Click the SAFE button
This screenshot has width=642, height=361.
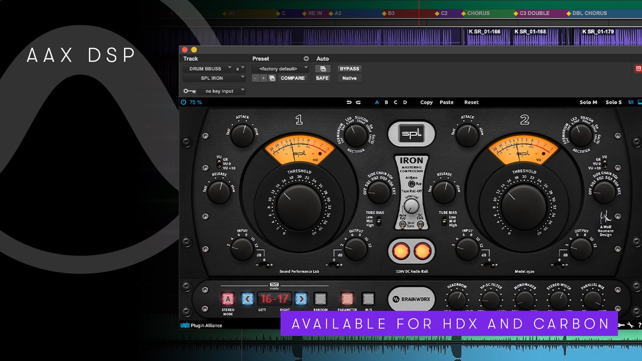[x=323, y=78]
